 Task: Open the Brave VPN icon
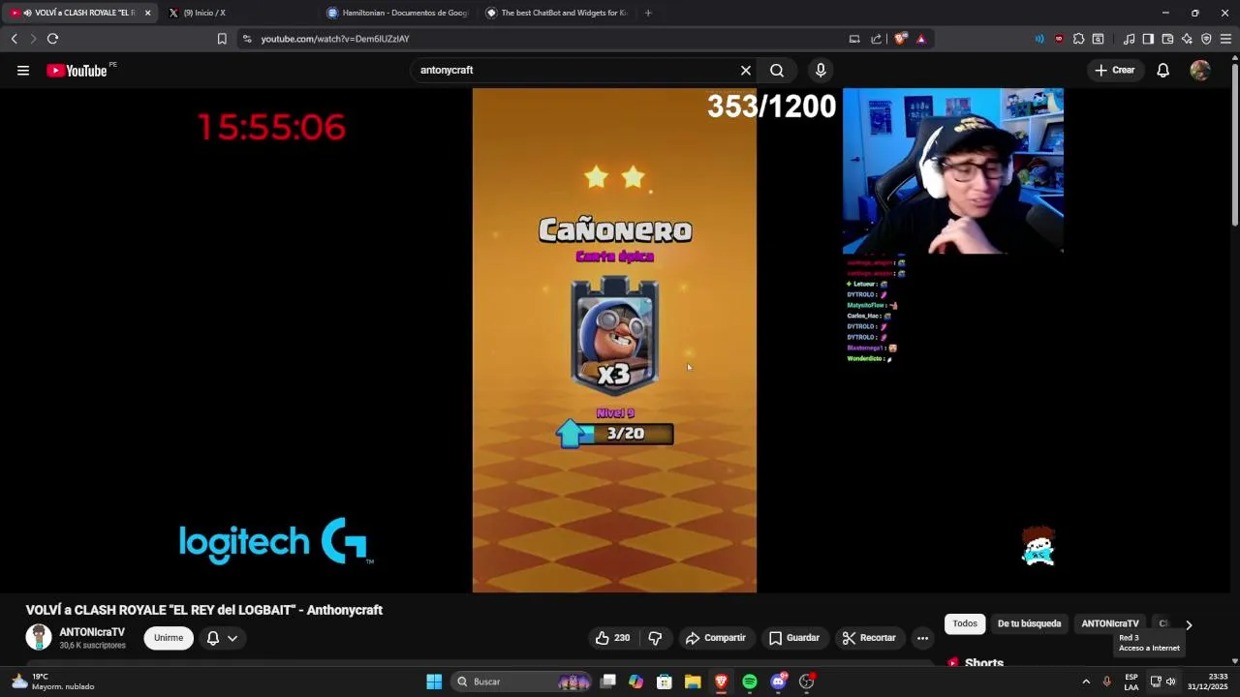1206,39
